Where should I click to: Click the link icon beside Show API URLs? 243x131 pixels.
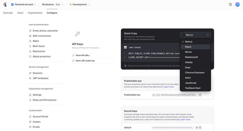tap(73, 55)
